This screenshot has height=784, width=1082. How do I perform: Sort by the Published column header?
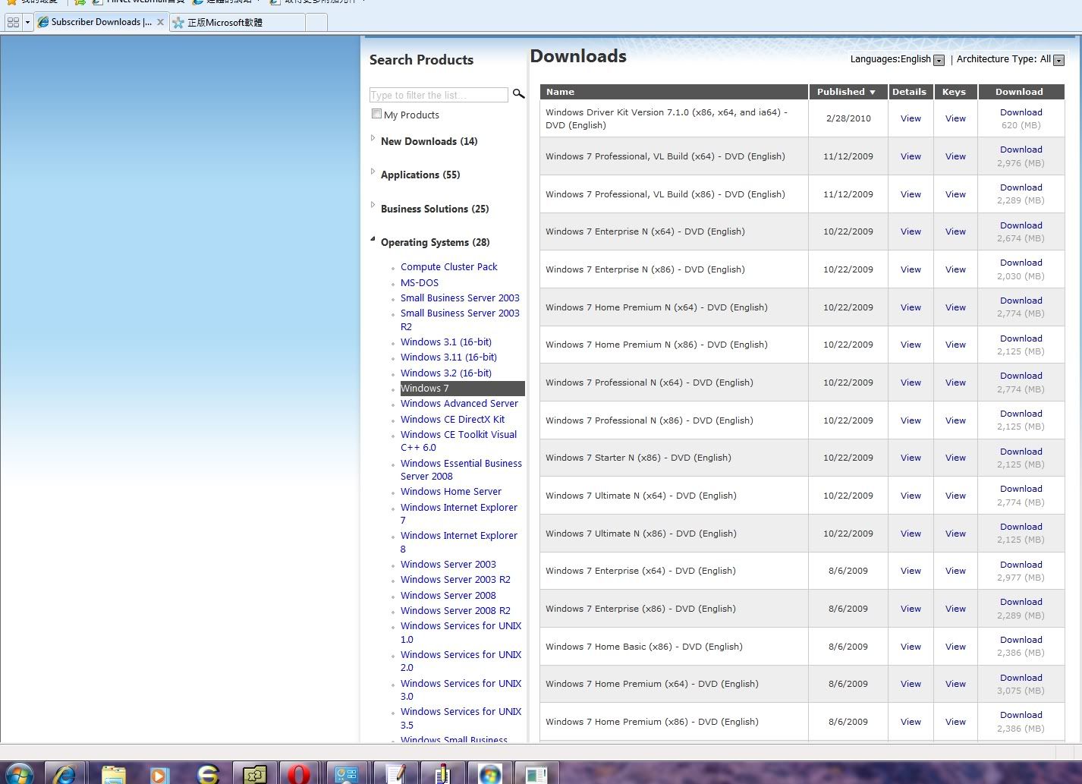[846, 92]
